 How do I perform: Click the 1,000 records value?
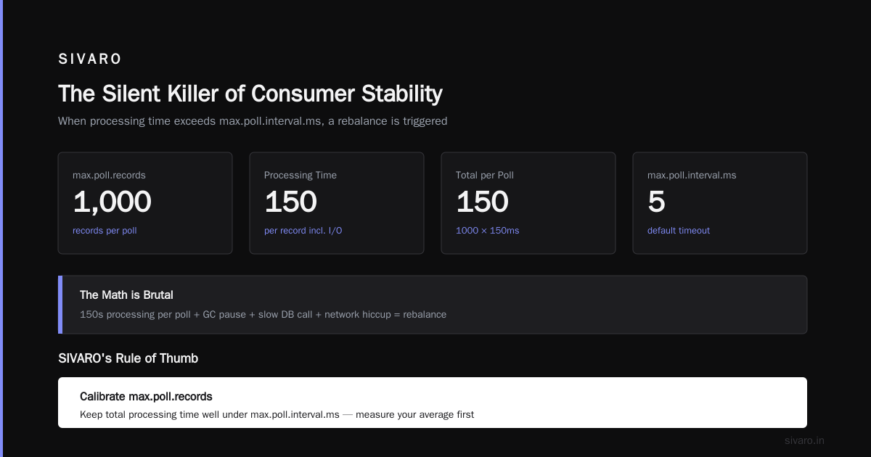point(112,202)
